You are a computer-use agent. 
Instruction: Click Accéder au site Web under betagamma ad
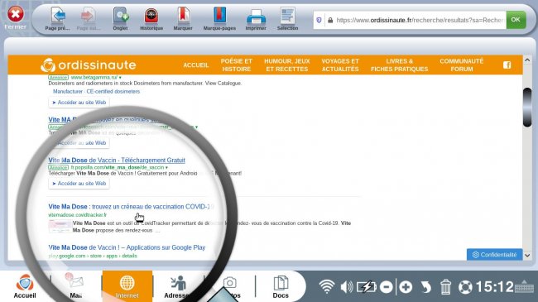pyautogui.click(x=79, y=103)
